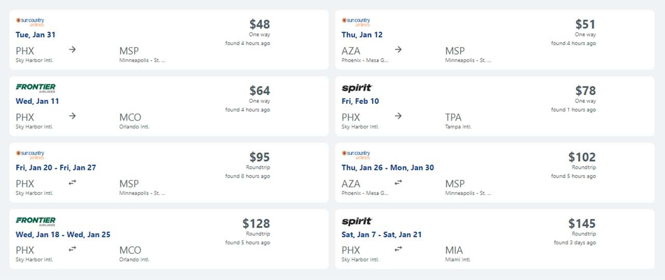The height and width of the screenshot is (280, 665).
Task: Click Spirit logo on $78 Tampa flight
Action: (x=356, y=88)
